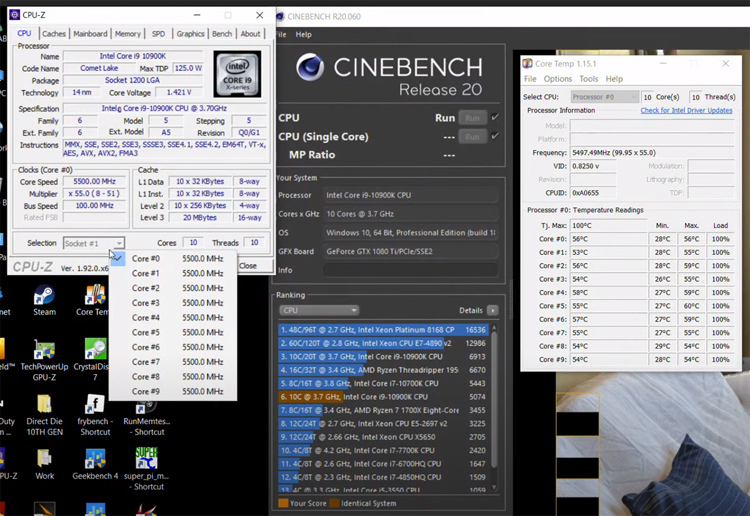This screenshot has width=750, height=516.
Task: Switch to the Bench tab
Action: [x=222, y=34]
